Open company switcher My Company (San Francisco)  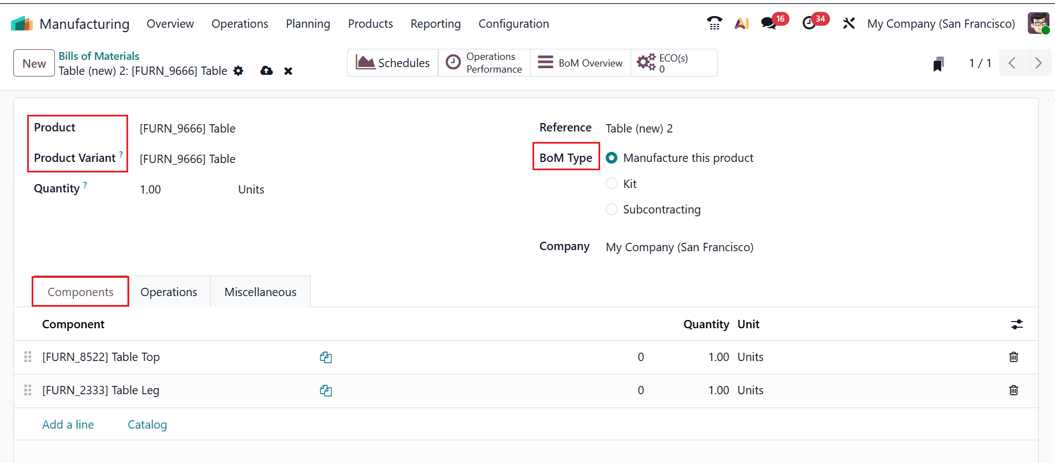pyautogui.click(x=941, y=24)
